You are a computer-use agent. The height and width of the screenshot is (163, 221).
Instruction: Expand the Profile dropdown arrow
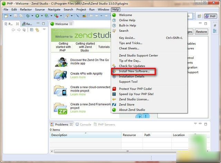pos(51,16)
